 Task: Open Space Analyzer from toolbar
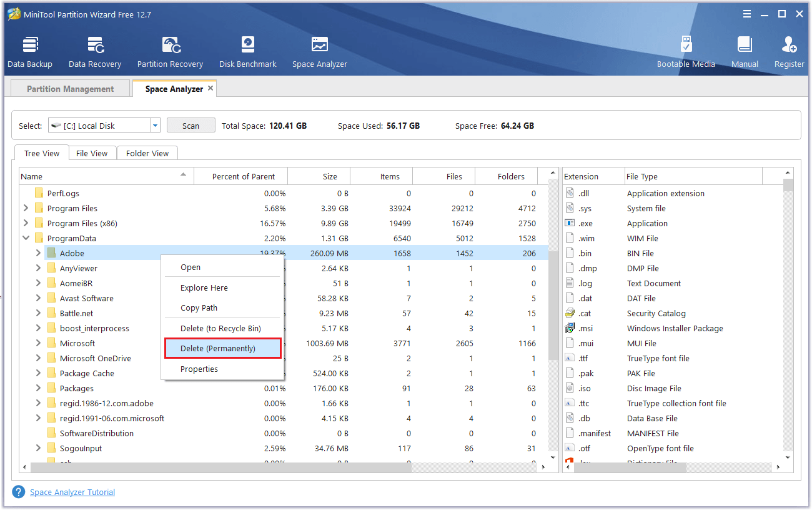tap(319, 52)
